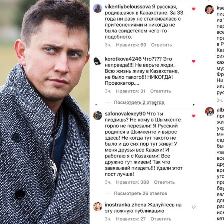Reply to vikentiybeloussova's comment via "Ответить"
The width and height of the screenshot is (224, 224).
tap(162, 45)
